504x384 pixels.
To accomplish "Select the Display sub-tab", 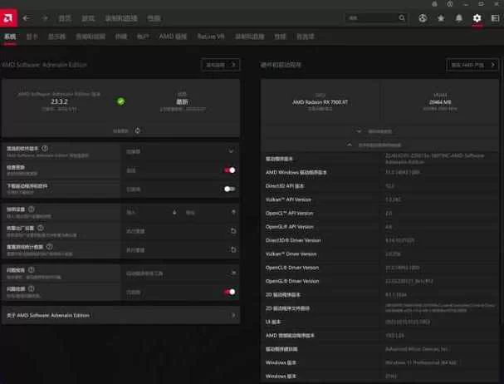I will click(57, 37).
